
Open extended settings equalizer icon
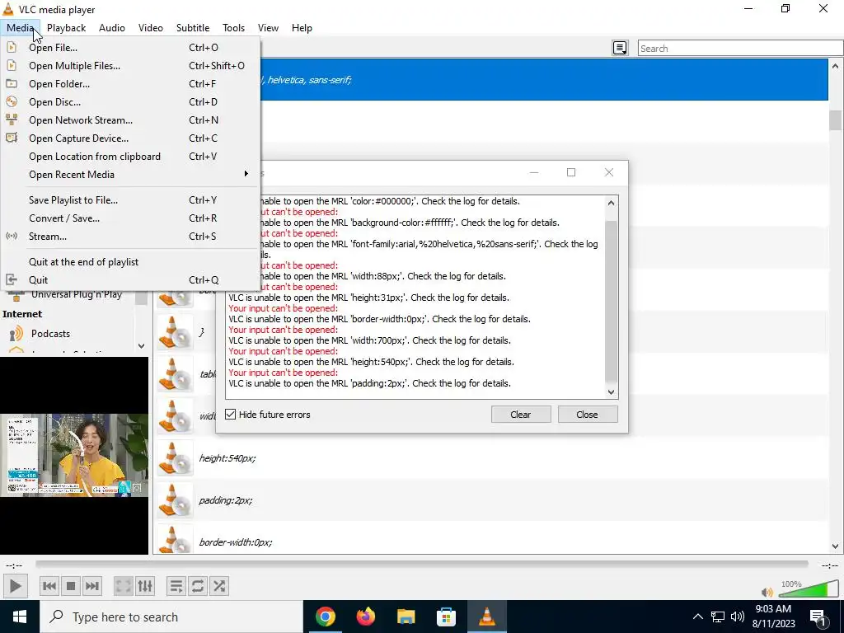(x=145, y=586)
